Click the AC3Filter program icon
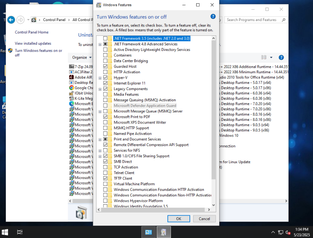Viewport: 313px width, 238px height. click(x=71, y=72)
